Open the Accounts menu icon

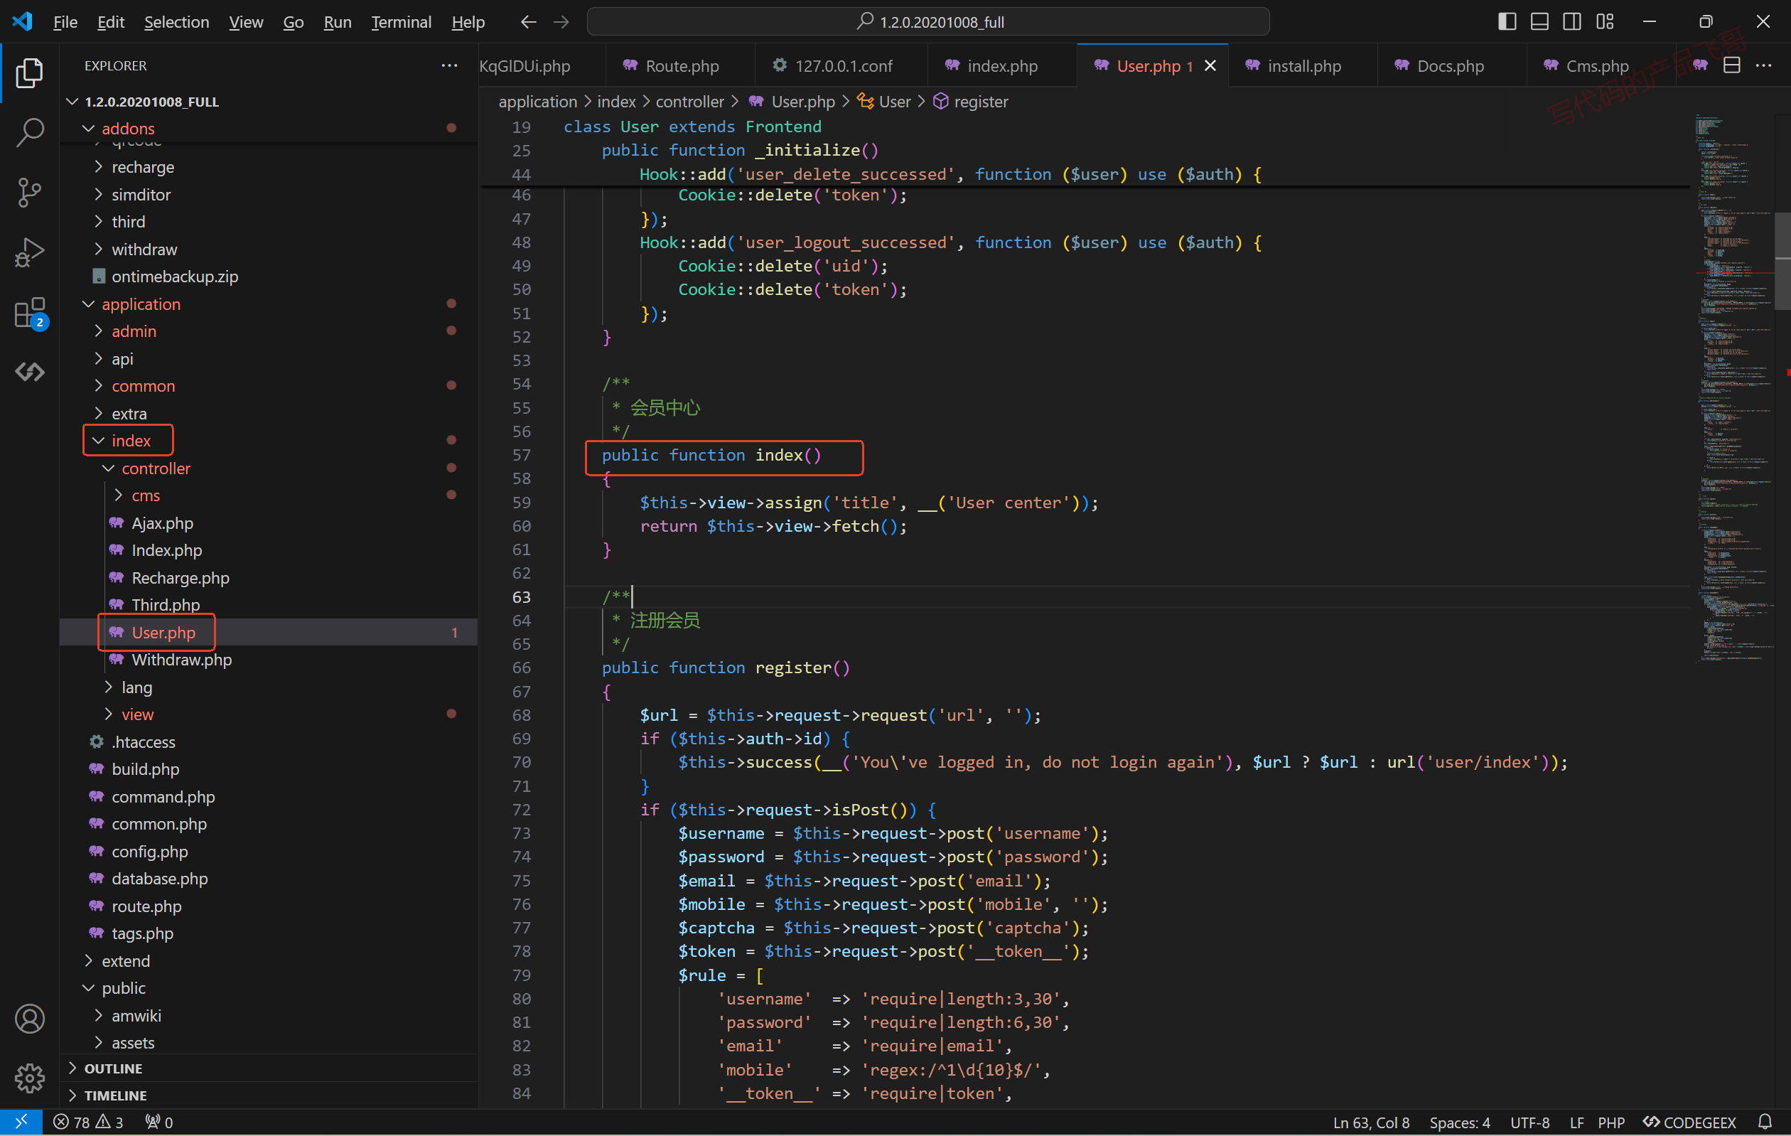coord(30,1019)
